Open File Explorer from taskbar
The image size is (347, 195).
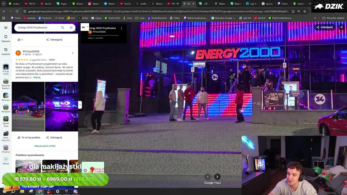(x=22, y=191)
